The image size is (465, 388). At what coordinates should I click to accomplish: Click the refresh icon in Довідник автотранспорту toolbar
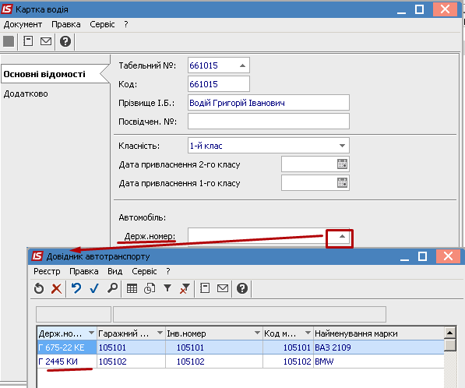point(39,288)
